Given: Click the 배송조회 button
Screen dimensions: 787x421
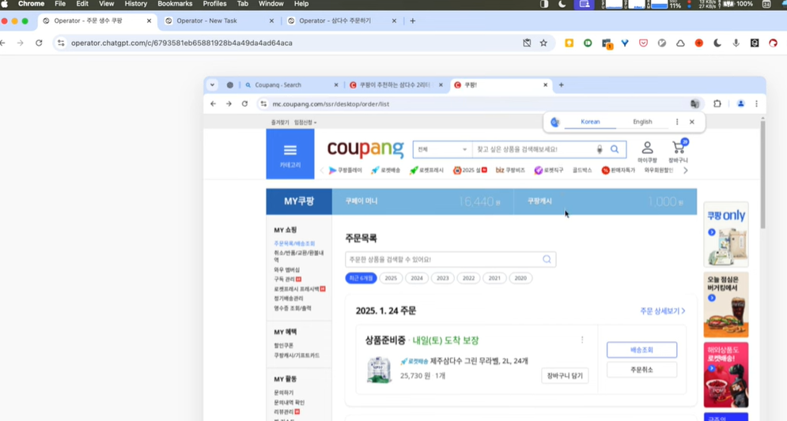Looking at the screenshot, I should 641,350.
